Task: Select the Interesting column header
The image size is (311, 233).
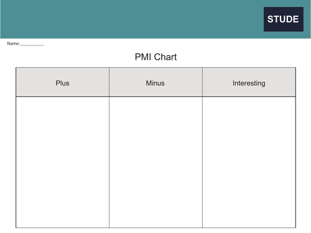Action: (249, 83)
